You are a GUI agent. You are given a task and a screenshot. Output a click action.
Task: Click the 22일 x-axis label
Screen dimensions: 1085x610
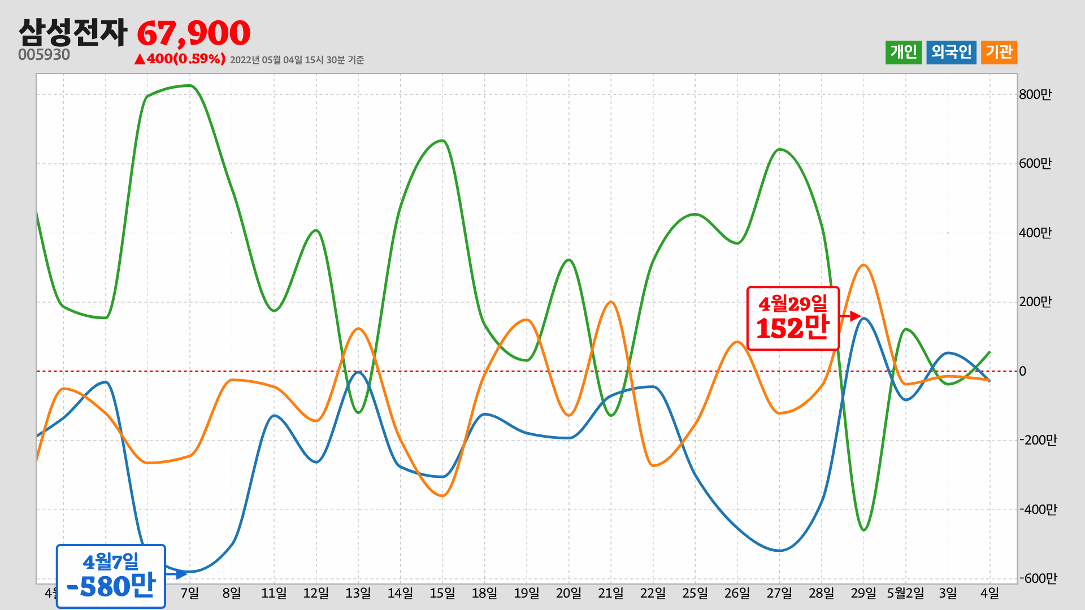pyautogui.click(x=653, y=593)
